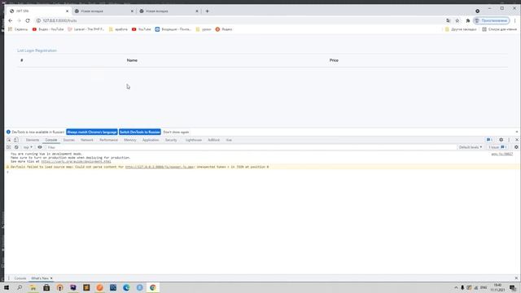Switch to the AdBlock tab
Viewport: 521px width, 293px height.
tap(213, 140)
